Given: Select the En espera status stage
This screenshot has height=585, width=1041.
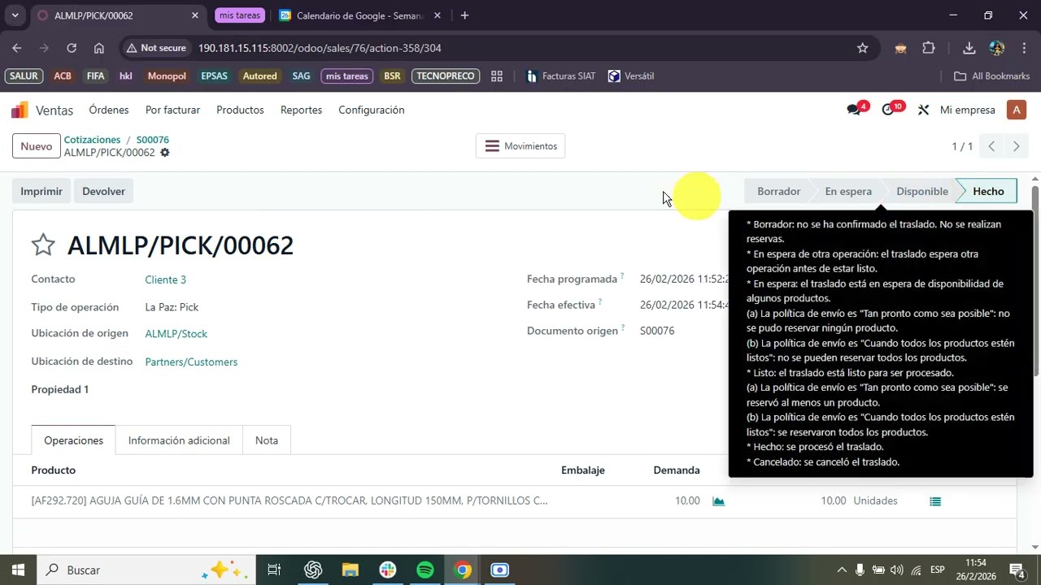Looking at the screenshot, I should click(848, 191).
